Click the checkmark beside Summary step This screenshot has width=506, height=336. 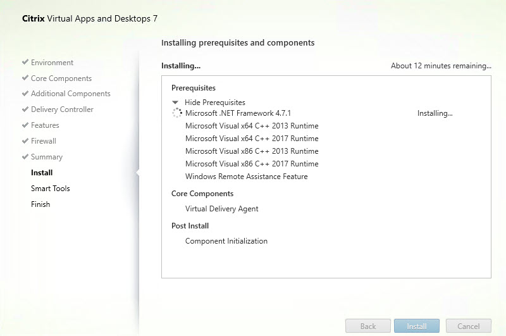click(x=25, y=157)
